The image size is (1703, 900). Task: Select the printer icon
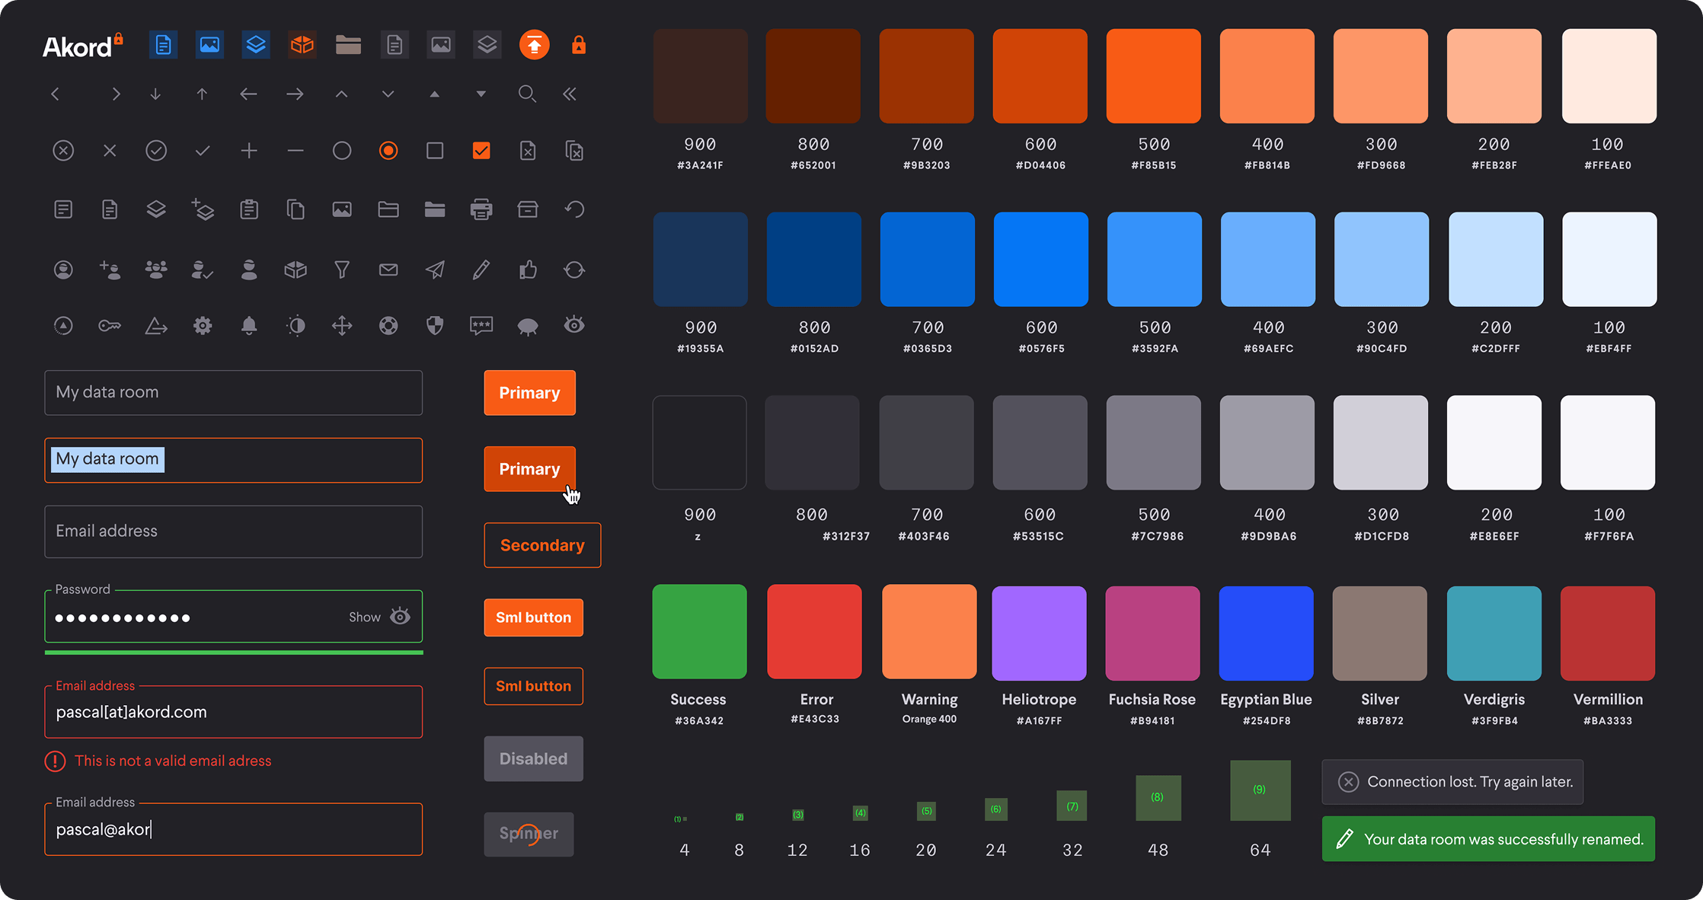click(481, 209)
